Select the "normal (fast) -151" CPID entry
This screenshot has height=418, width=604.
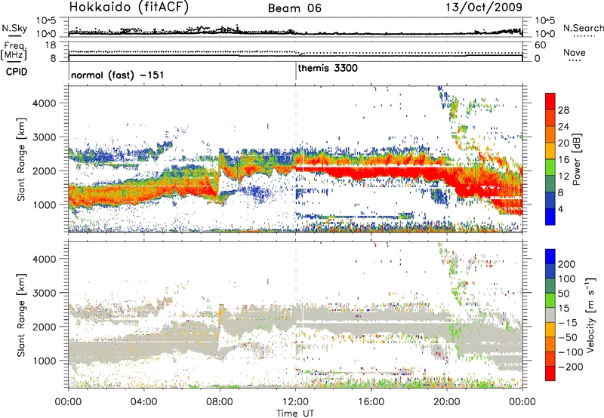coord(118,75)
